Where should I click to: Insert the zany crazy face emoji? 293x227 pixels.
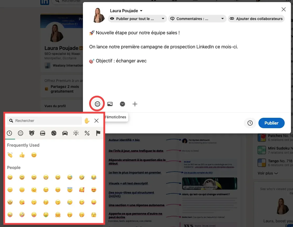click(22, 215)
